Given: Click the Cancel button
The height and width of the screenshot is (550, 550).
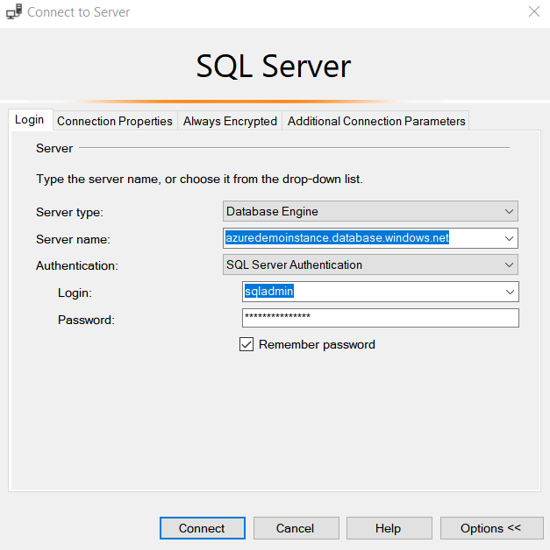Looking at the screenshot, I should pos(295,528).
